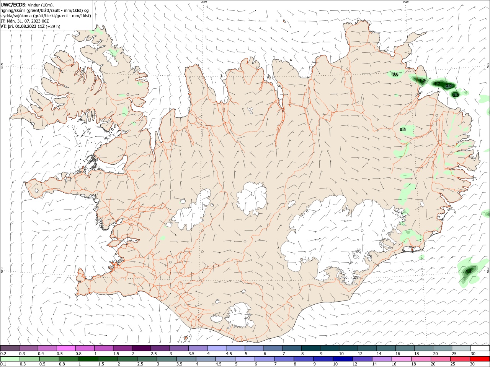Screen dimensions: 490x367
Task: Click the UWC/ECDS title text
Action: 13,5
